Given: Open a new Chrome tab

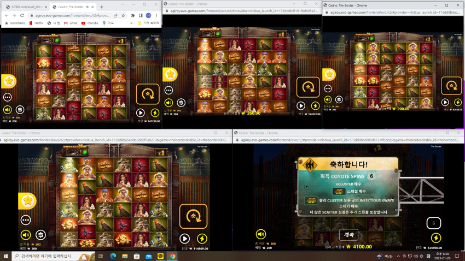Looking at the screenshot, I should click(101, 7).
